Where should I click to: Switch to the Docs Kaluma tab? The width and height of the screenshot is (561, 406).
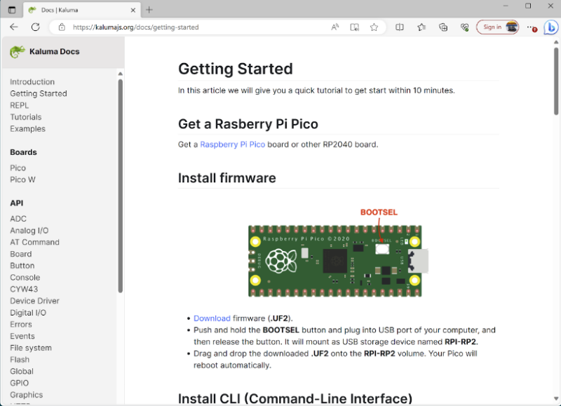tap(77, 11)
